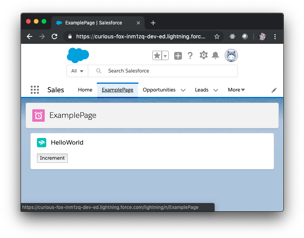The height and width of the screenshot is (238, 304).
Task: Open the Opportunities tab
Action: (159, 90)
